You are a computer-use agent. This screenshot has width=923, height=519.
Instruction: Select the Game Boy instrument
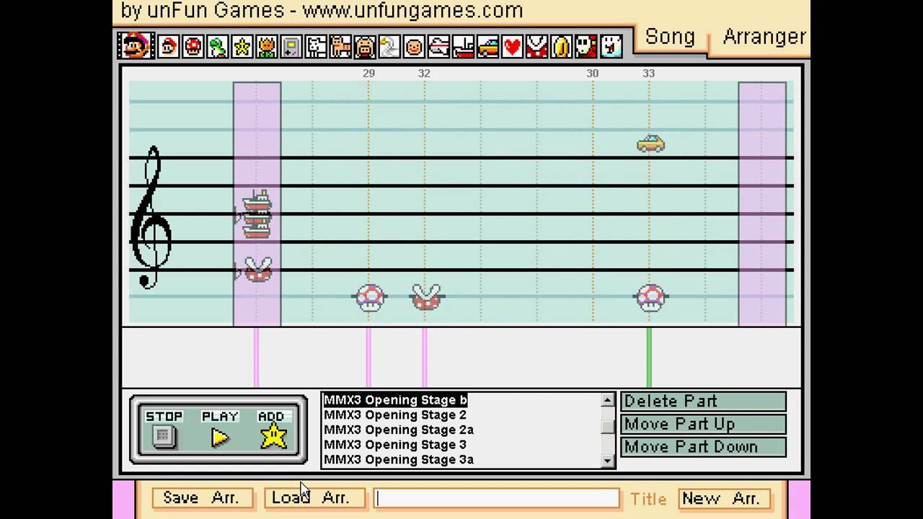pos(291,48)
